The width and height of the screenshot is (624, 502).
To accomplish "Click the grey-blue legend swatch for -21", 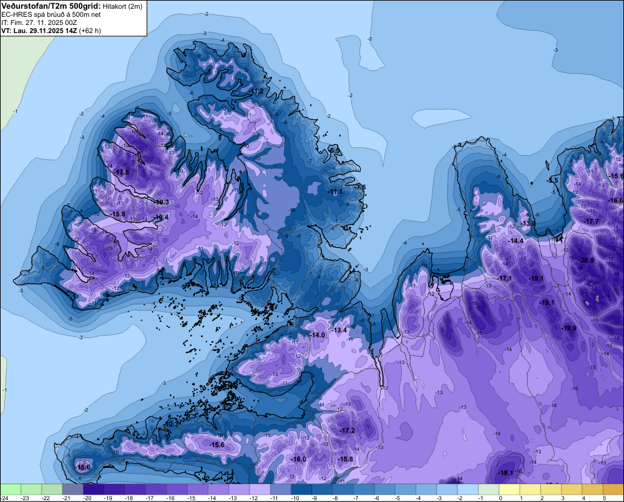I will (x=73, y=490).
